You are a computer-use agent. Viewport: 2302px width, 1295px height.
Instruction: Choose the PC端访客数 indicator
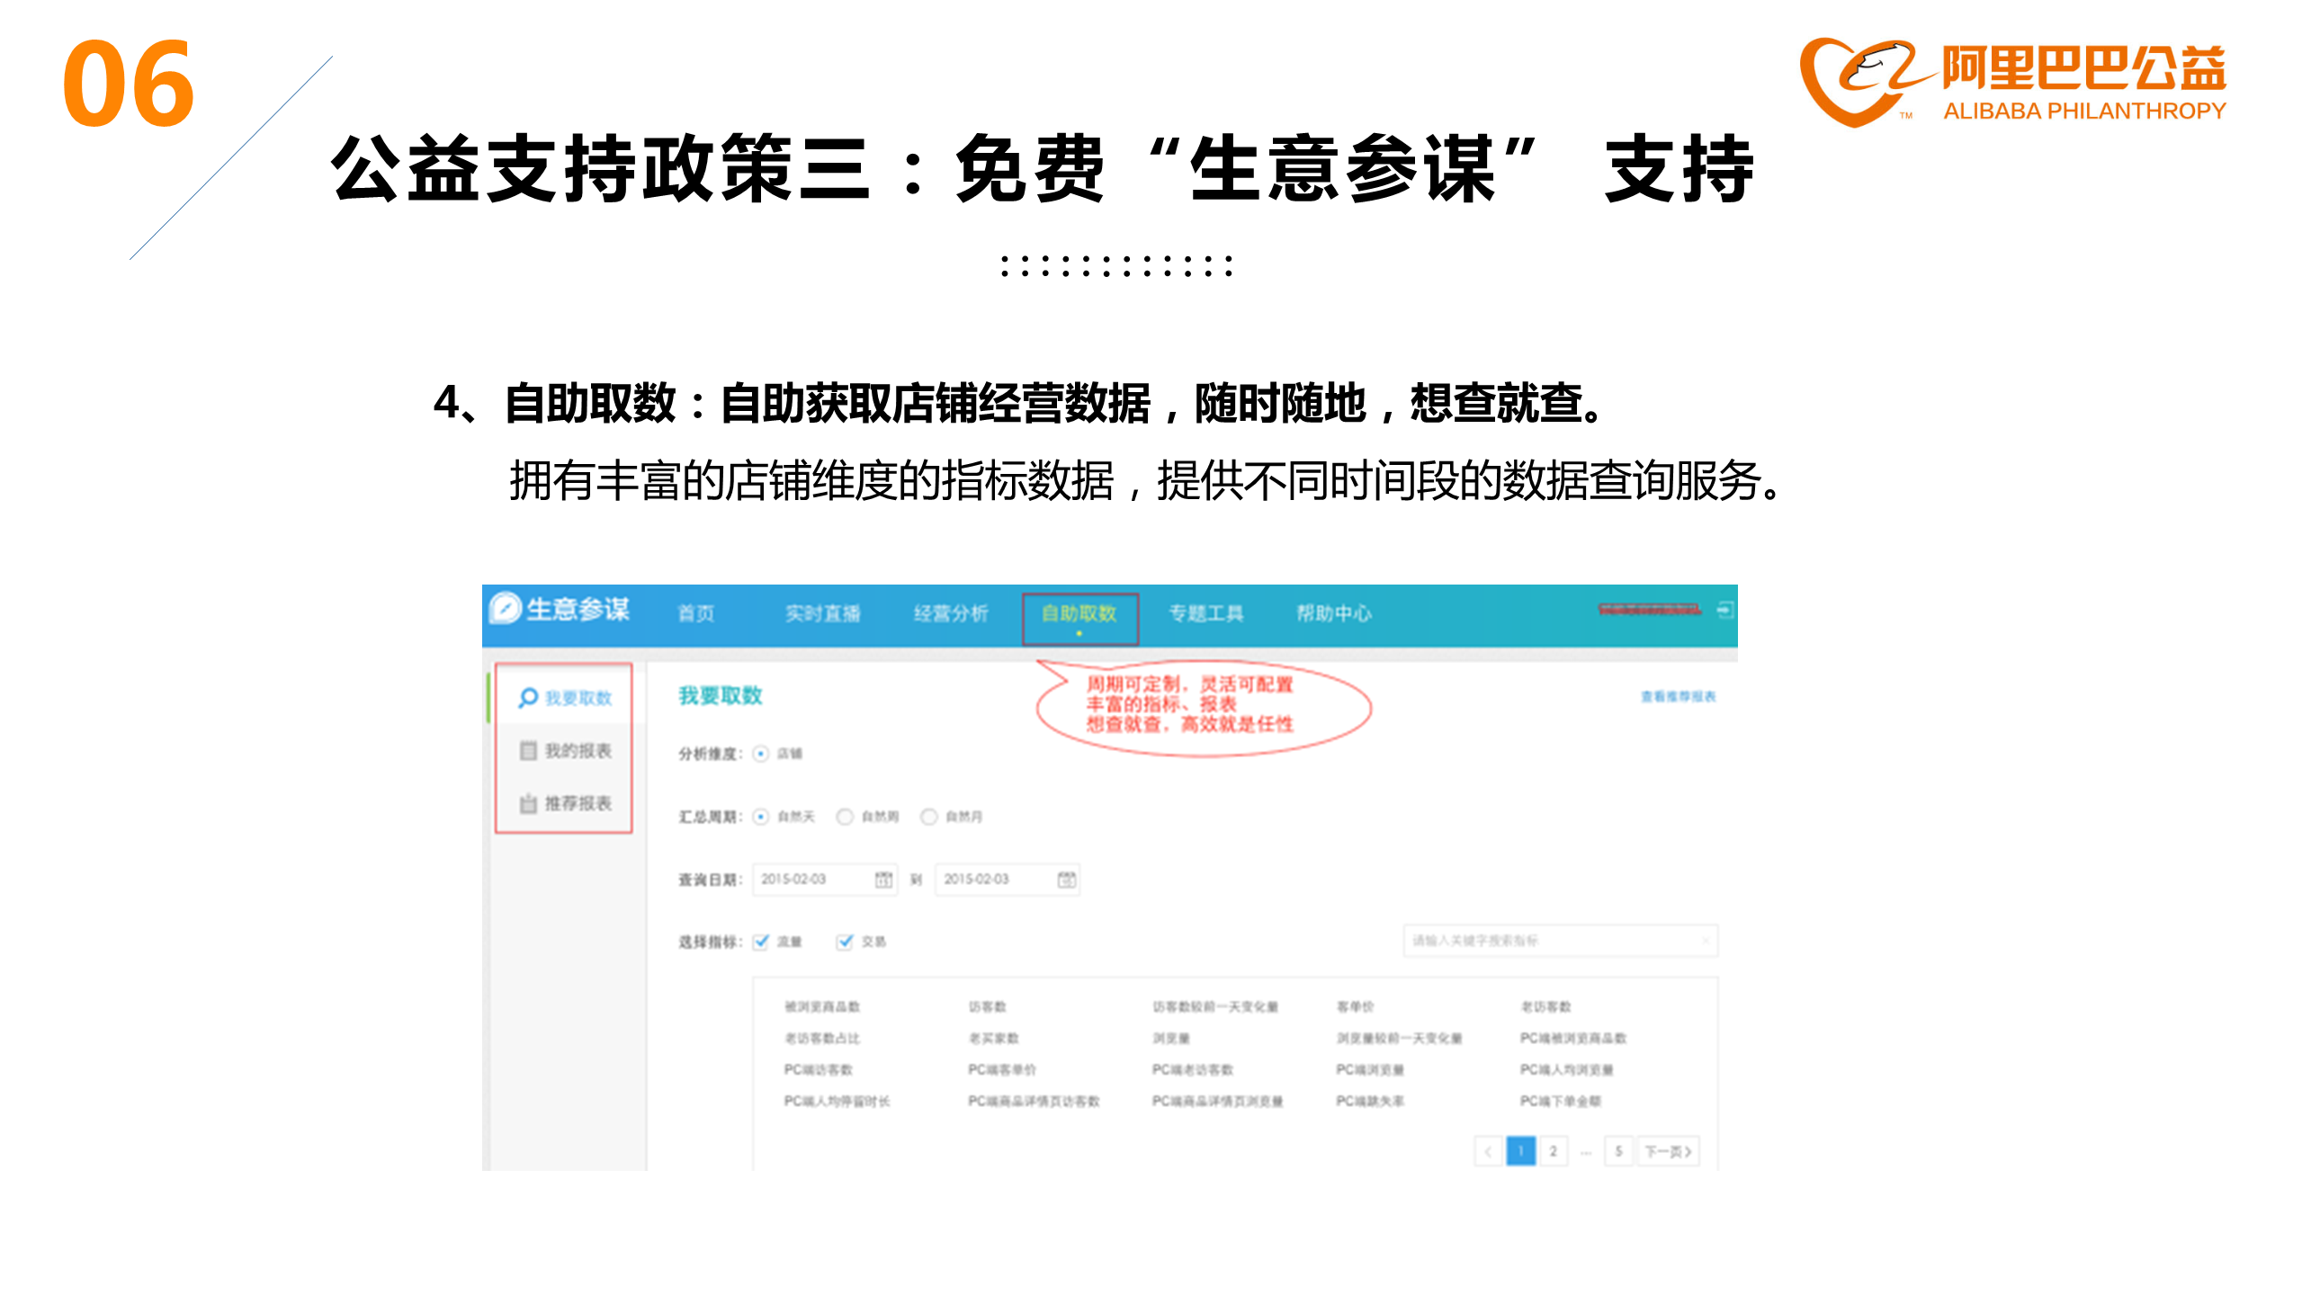tap(818, 1069)
